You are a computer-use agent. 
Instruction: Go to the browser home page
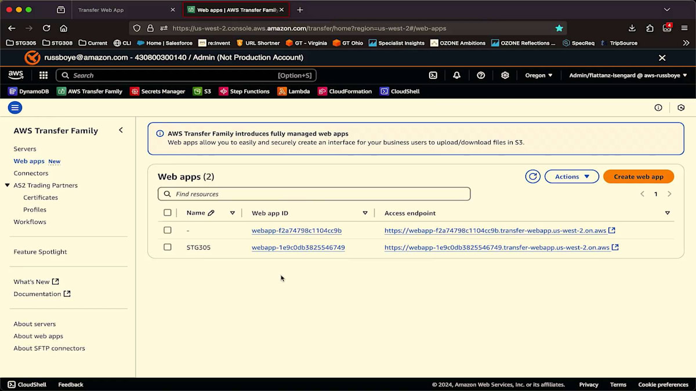pyautogui.click(x=64, y=28)
